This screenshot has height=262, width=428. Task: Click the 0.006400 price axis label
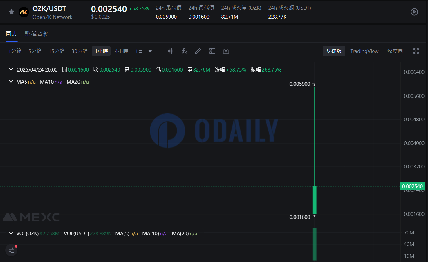point(414,72)
